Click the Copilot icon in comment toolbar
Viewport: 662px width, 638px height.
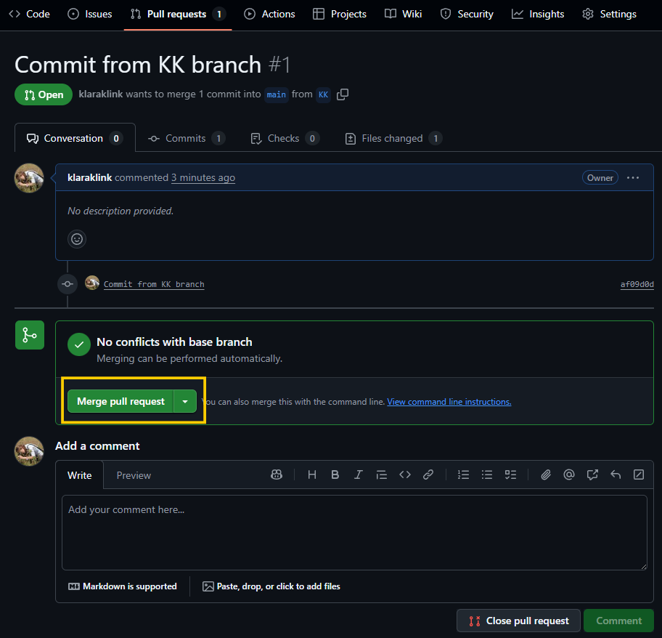[x=277, y=475]
